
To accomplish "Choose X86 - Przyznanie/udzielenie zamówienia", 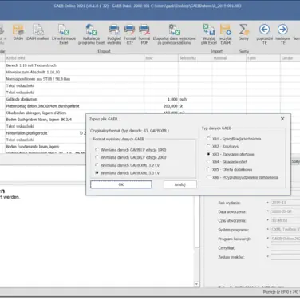I will pyautogui.click(x=243, y=177).
